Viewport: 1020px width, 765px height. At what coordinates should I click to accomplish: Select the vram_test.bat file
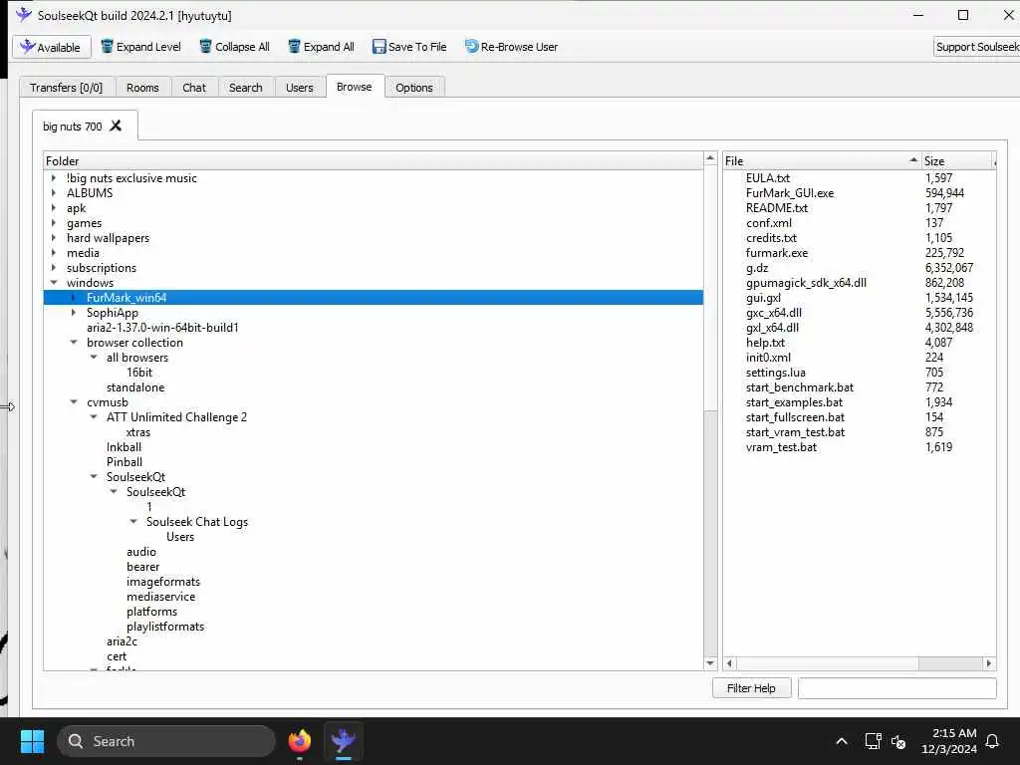point(781,447)
